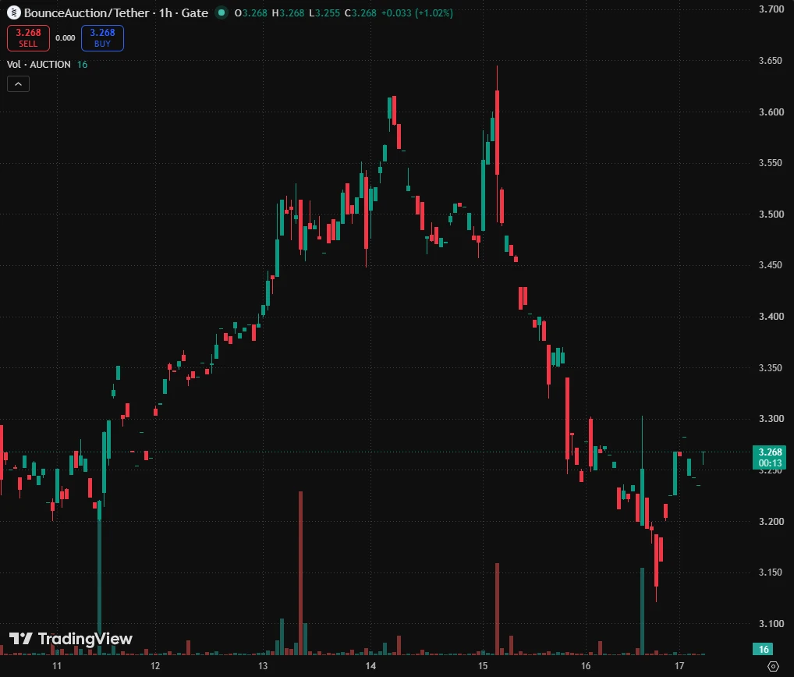
Task: Click the 3.550 price axis label
Action: tap(771, 163)
